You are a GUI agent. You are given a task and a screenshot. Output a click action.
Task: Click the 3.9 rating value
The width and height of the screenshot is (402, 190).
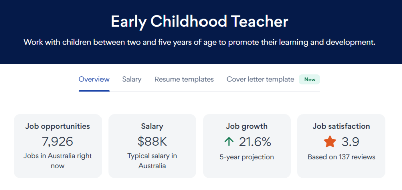tap(350, 142)
